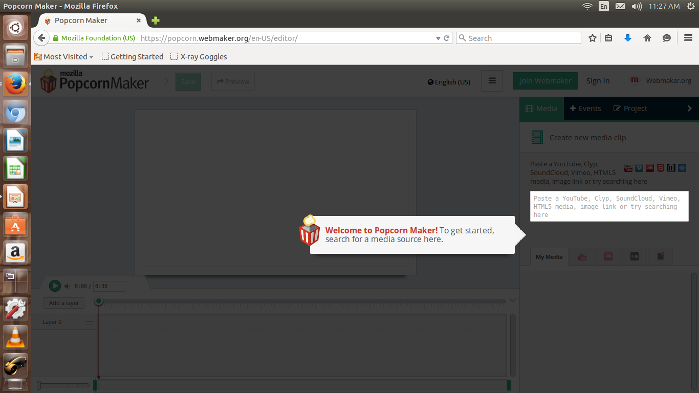Screen dimensions: 699x393
Task: Open the Popcorn Maker header hamburger menu
Action: (x=492, y=81)
